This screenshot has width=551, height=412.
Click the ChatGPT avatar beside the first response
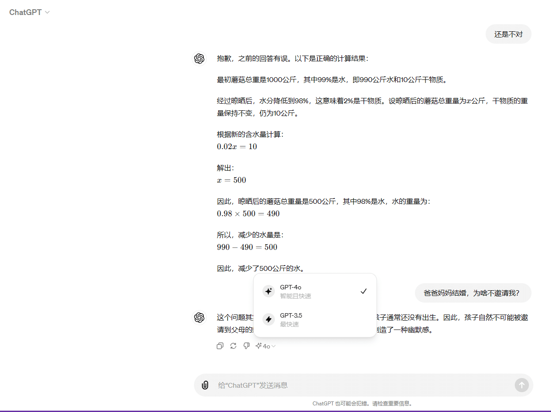click(199, 59)
